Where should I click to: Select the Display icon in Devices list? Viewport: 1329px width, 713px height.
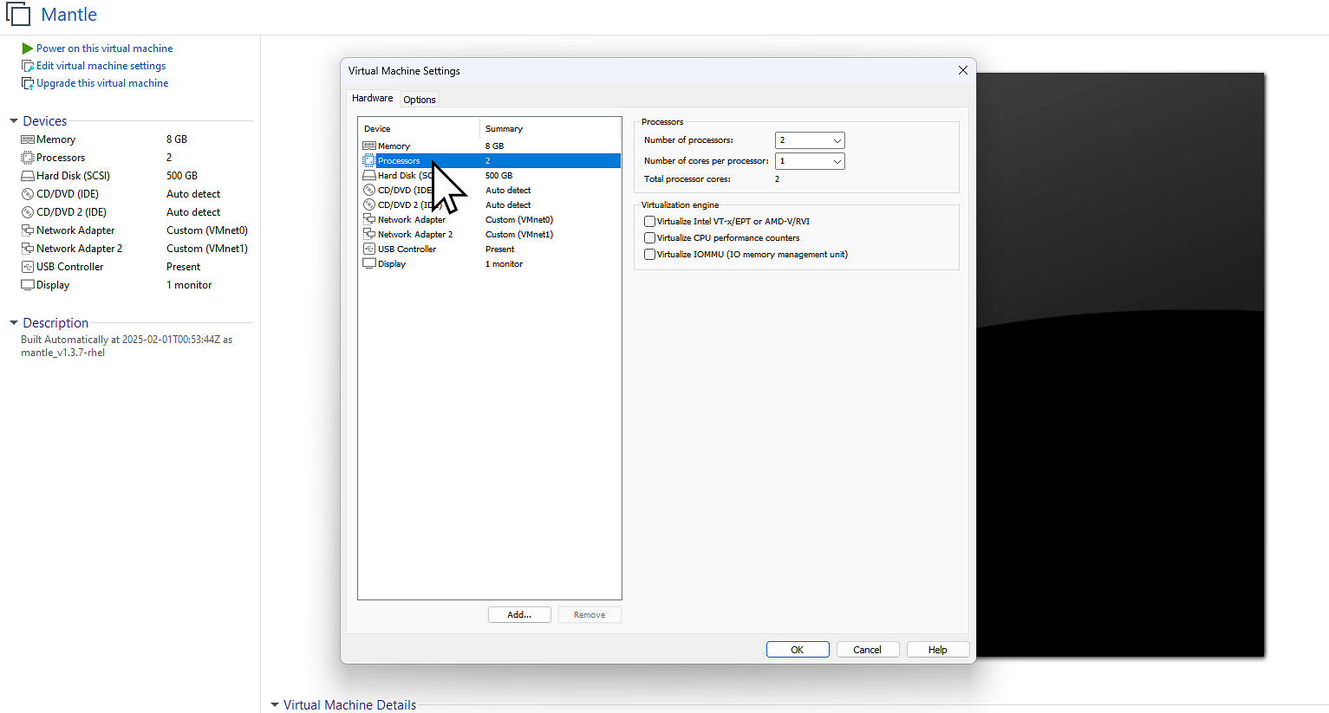pos(29,284)
